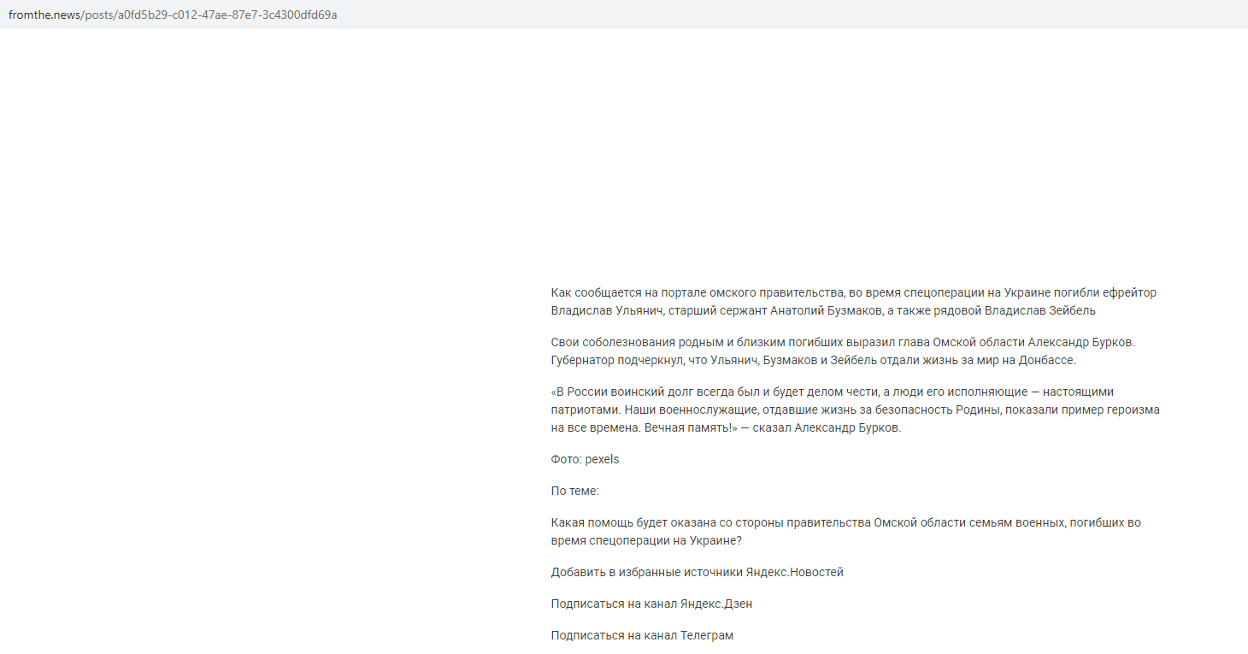The height and width of the screenshot is (654, 1248).
Task: Open the related article about aid to military families
Action: click(x=846, y=532)
